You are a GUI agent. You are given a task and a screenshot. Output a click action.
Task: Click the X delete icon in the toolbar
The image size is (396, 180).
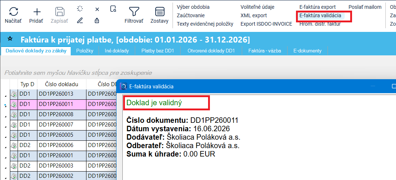pos(97,10)
